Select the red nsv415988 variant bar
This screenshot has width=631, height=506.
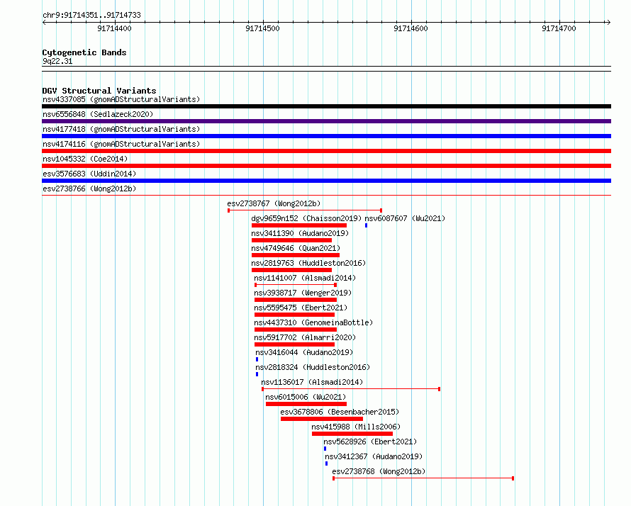352,434
